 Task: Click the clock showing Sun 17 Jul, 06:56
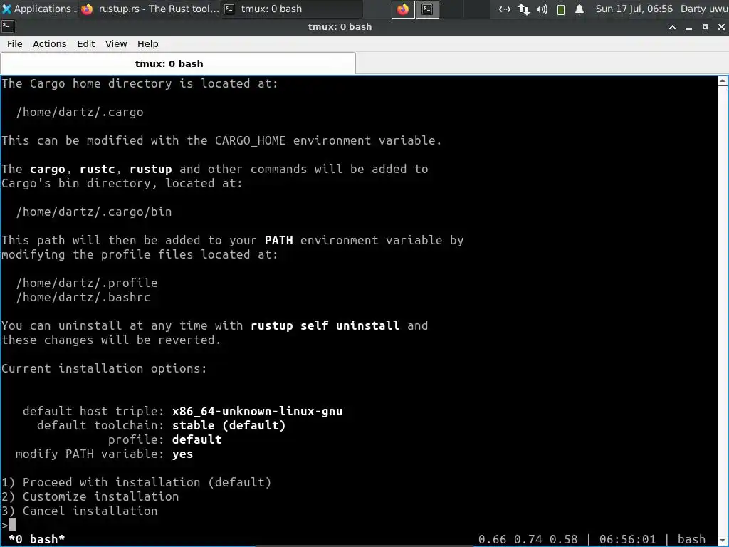click(x=634, y=9)
